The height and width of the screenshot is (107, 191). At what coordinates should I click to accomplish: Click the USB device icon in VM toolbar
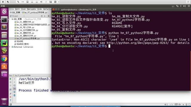(46, 2)
